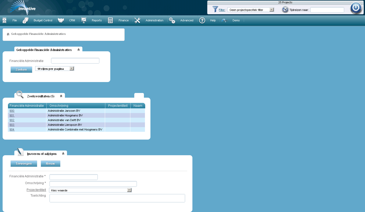Image resolution: width=365 pixels, height=212 pixels.
Task: Click the Budget Control money icon
Action: click(x=25, y=20)
